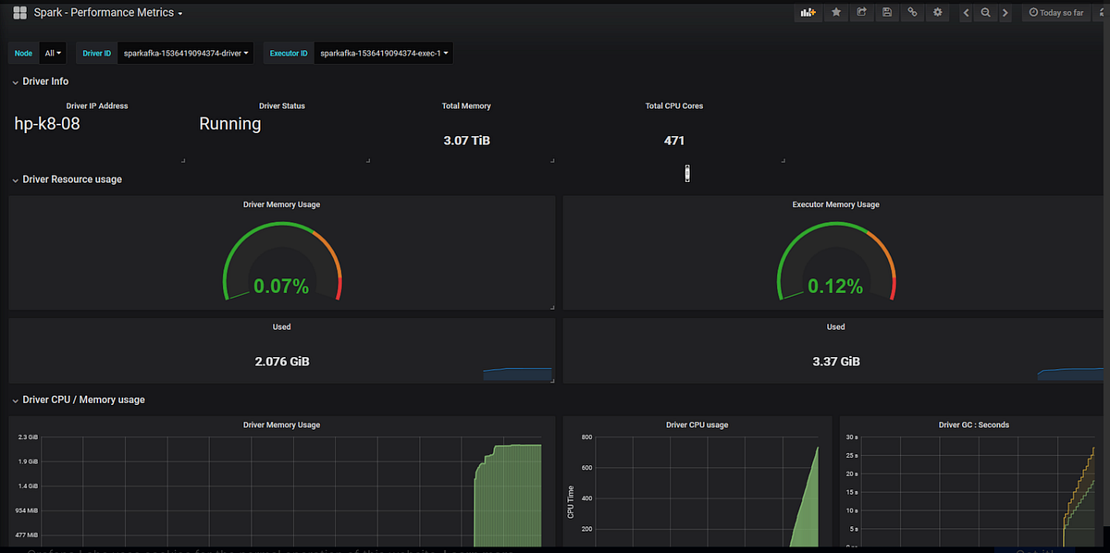This screenshot has width=1110, height=553.
Task: Zoom out the time range with the magnifier icon
Action: point(985,13)
